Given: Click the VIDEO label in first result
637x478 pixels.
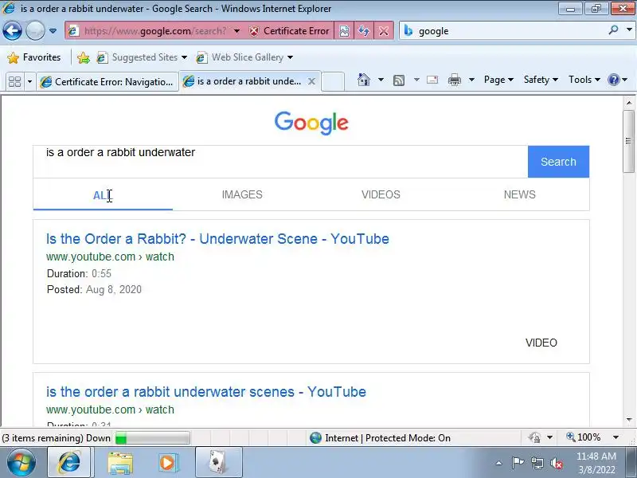Looking at the screenshot, I should point(541,343).
